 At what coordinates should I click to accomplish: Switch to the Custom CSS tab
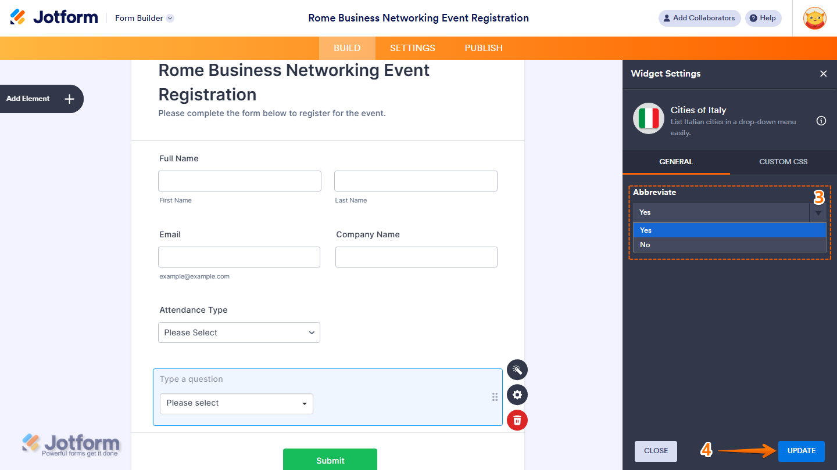coord(783,162)
